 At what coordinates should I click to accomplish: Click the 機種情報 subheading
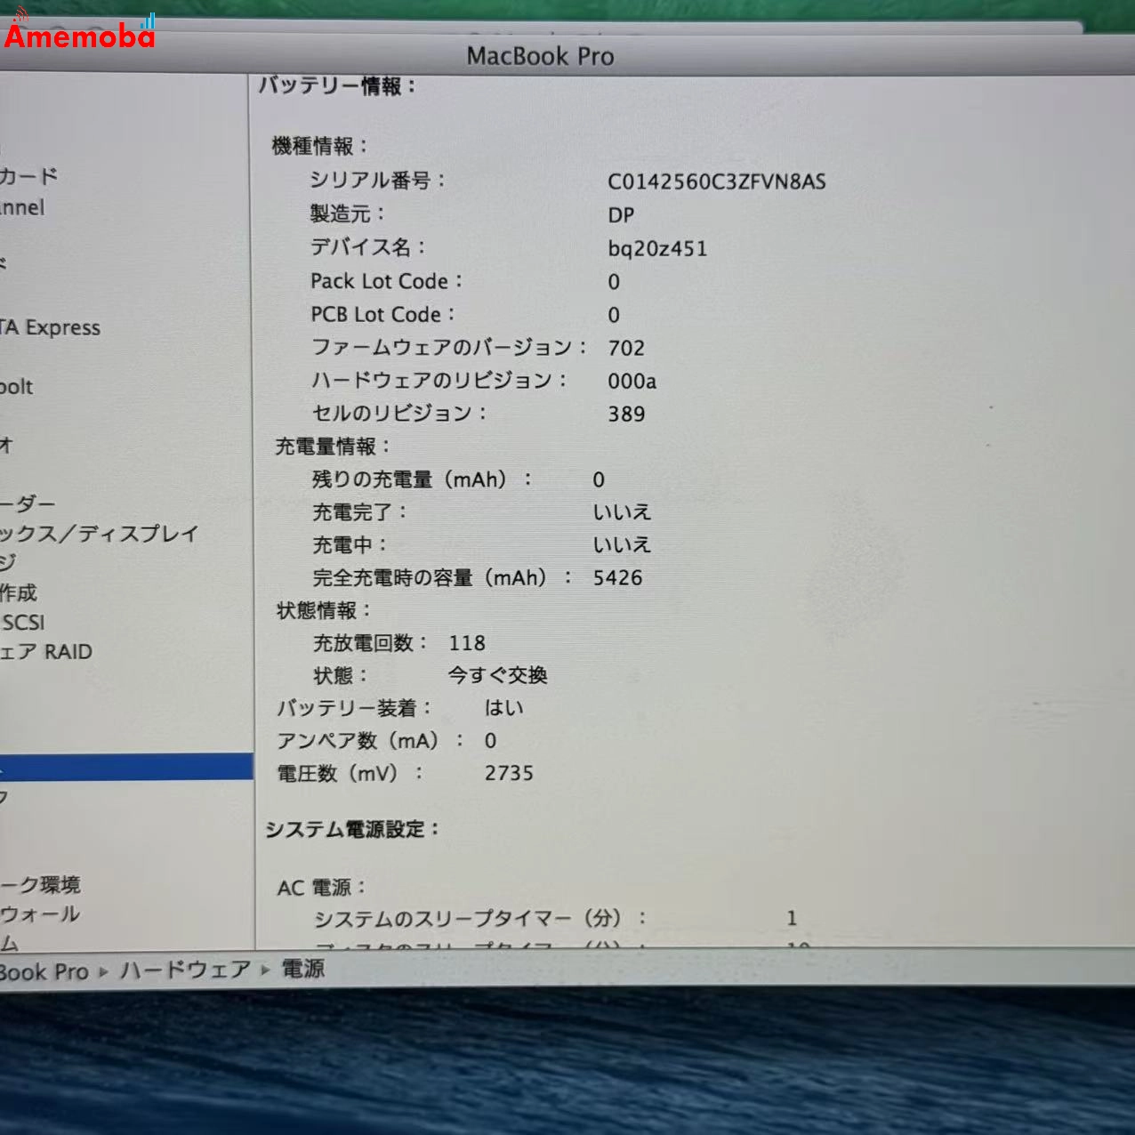tap(319, 146)
